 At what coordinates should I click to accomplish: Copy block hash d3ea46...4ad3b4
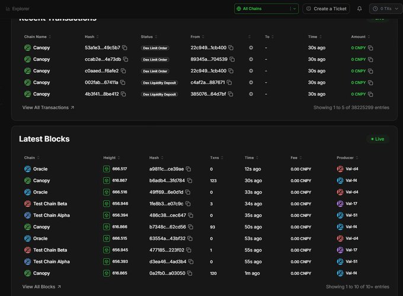point(191,262)
